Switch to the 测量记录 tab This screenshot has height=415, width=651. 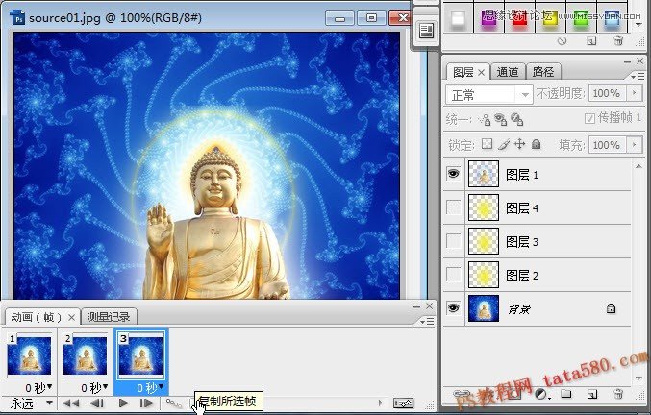109,317
